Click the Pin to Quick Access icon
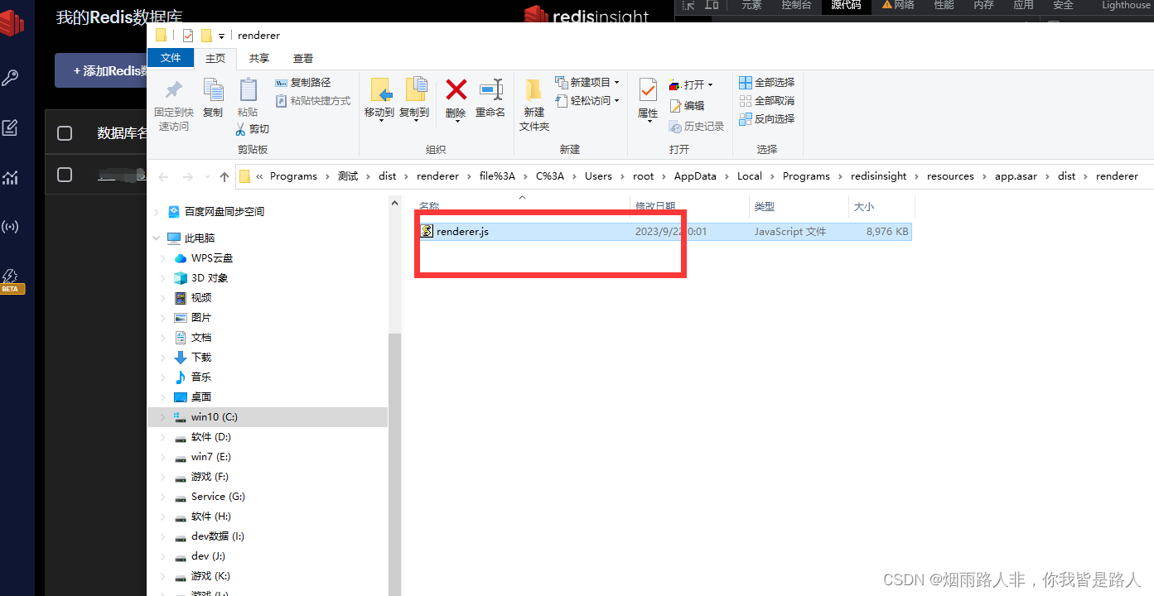The width and height of the screenshot is (1154, 596). (174, 89)
